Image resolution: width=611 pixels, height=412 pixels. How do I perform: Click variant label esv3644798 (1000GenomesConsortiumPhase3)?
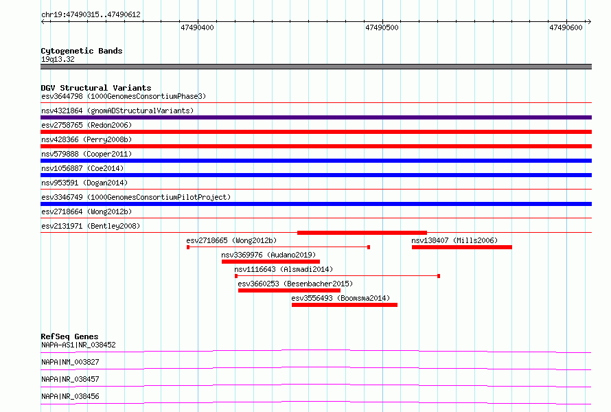(124, 96)
